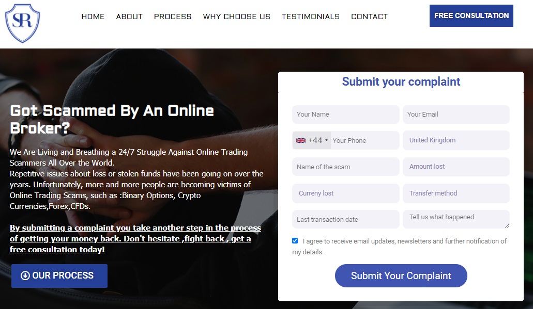Focus the Your Name field
Viewport: 533px width, 309px height.
coord(346,115)
